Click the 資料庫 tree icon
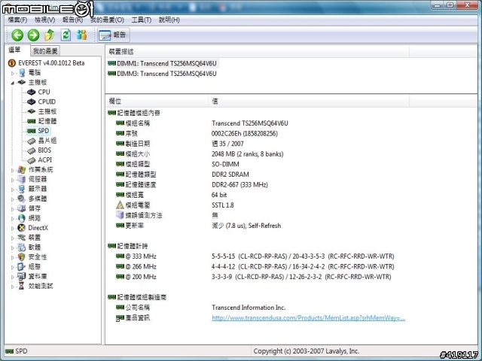The width and height of the screenshot is (482, 361). [22, 276]
